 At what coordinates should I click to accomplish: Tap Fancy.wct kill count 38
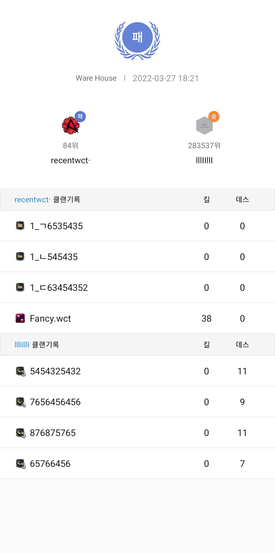point(207,318)
